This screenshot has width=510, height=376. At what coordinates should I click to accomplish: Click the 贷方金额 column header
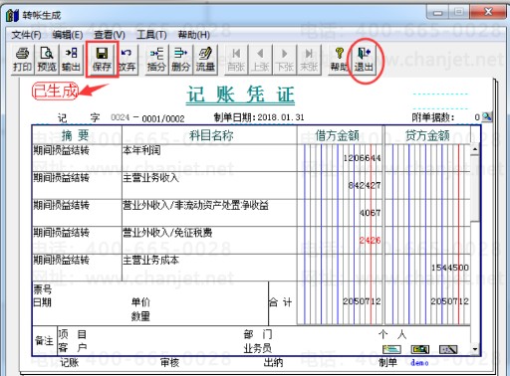[427, 135]
